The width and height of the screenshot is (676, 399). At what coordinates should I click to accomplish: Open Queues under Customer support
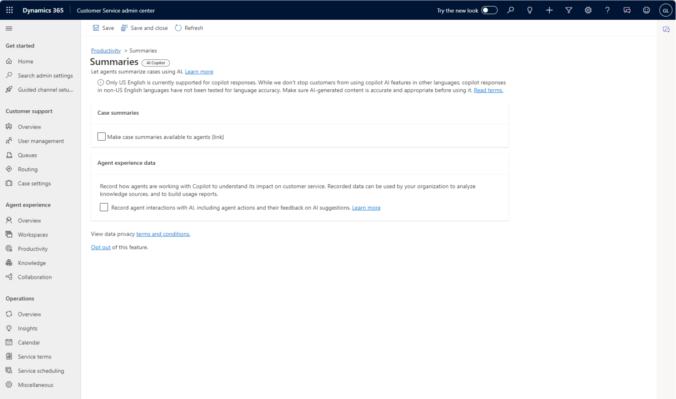(27, 155)
